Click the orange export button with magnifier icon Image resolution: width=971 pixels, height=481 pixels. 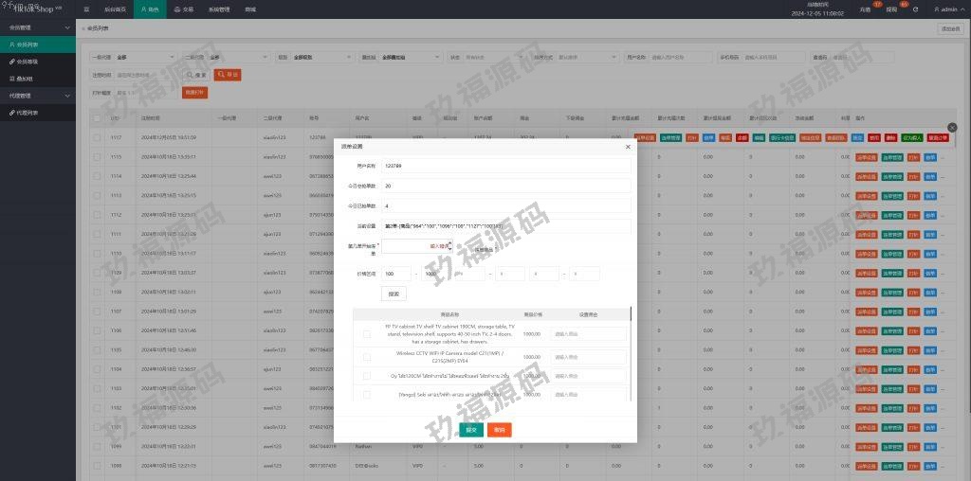pyautogui.click(x=228, y=74)
